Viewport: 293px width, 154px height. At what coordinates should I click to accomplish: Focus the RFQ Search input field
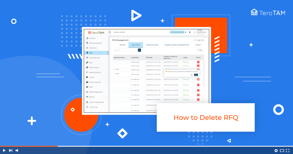(x=126, y=50)
